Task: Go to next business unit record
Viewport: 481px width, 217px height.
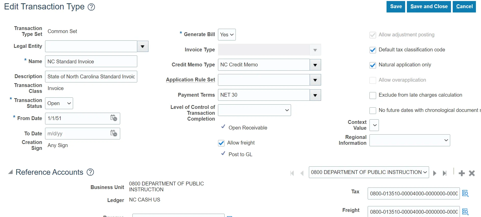Action: [435, 173]
